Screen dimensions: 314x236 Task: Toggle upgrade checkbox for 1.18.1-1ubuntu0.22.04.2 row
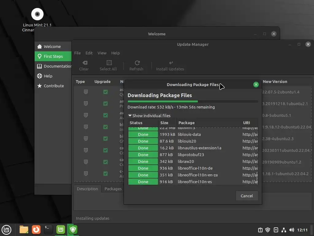click(105, 173)
